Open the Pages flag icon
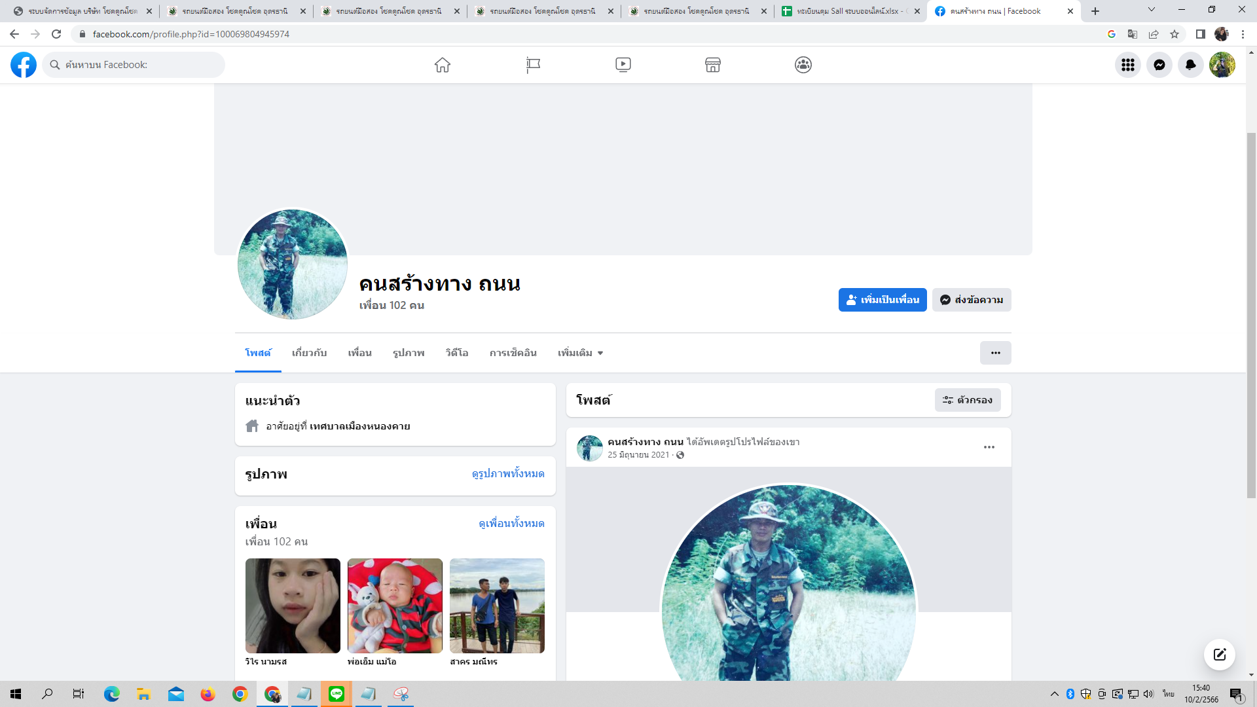This screenshot has height=707, width=1257. 533,65
